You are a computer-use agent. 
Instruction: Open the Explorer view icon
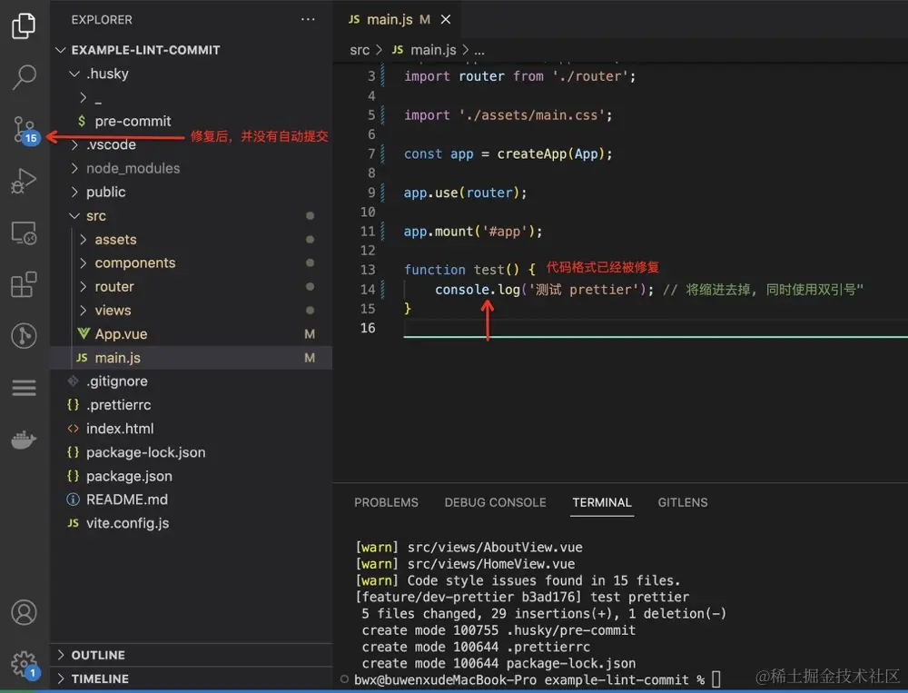click(24, 25)
